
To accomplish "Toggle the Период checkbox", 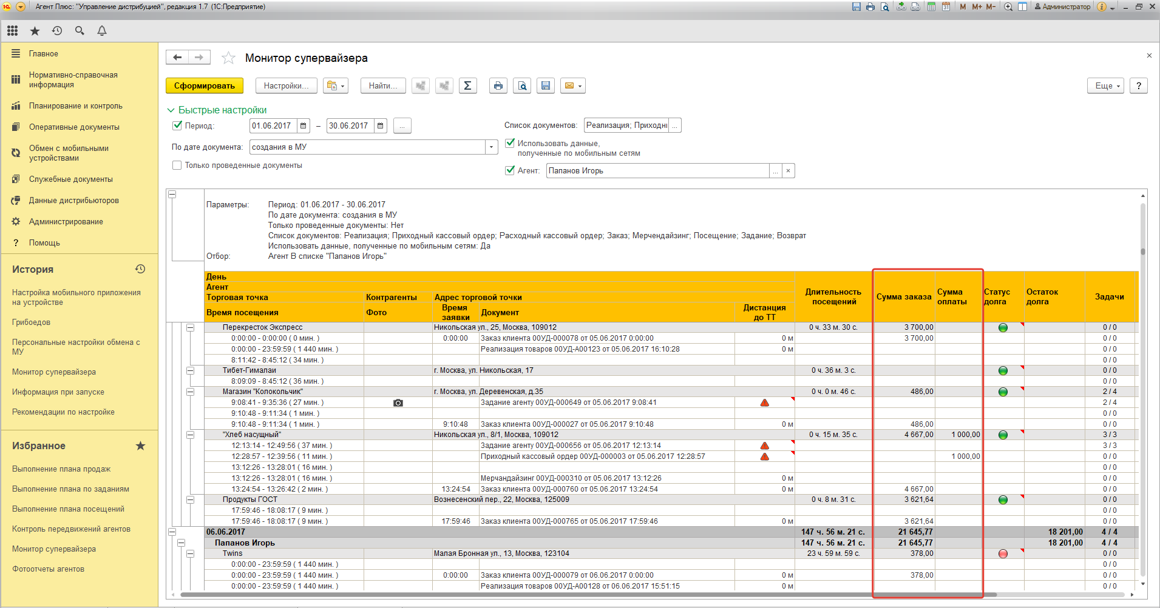I will coord(177,125).
